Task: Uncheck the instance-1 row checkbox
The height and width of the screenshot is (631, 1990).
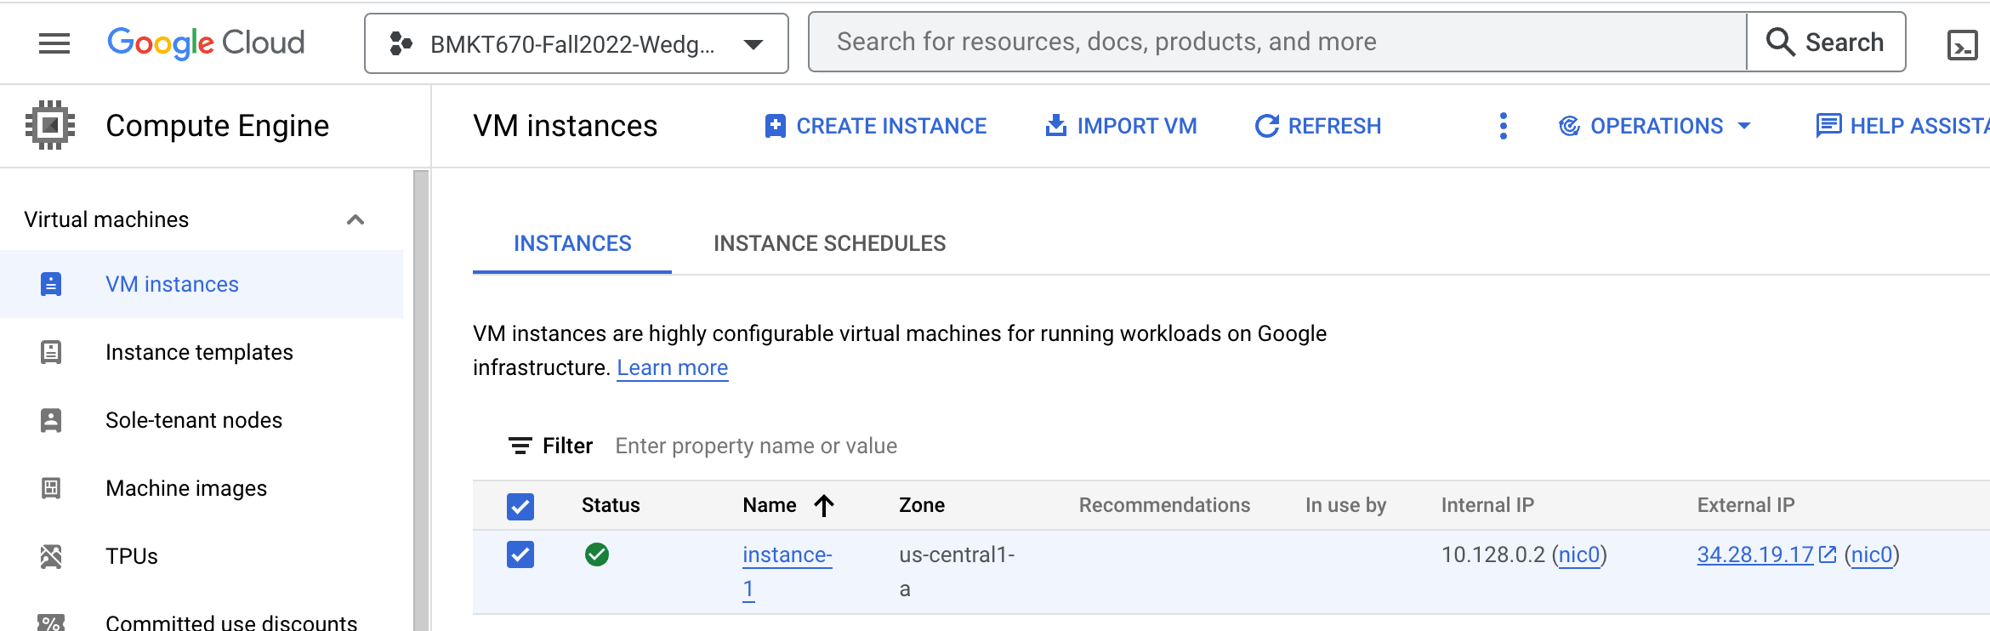Action: [520, 555]
